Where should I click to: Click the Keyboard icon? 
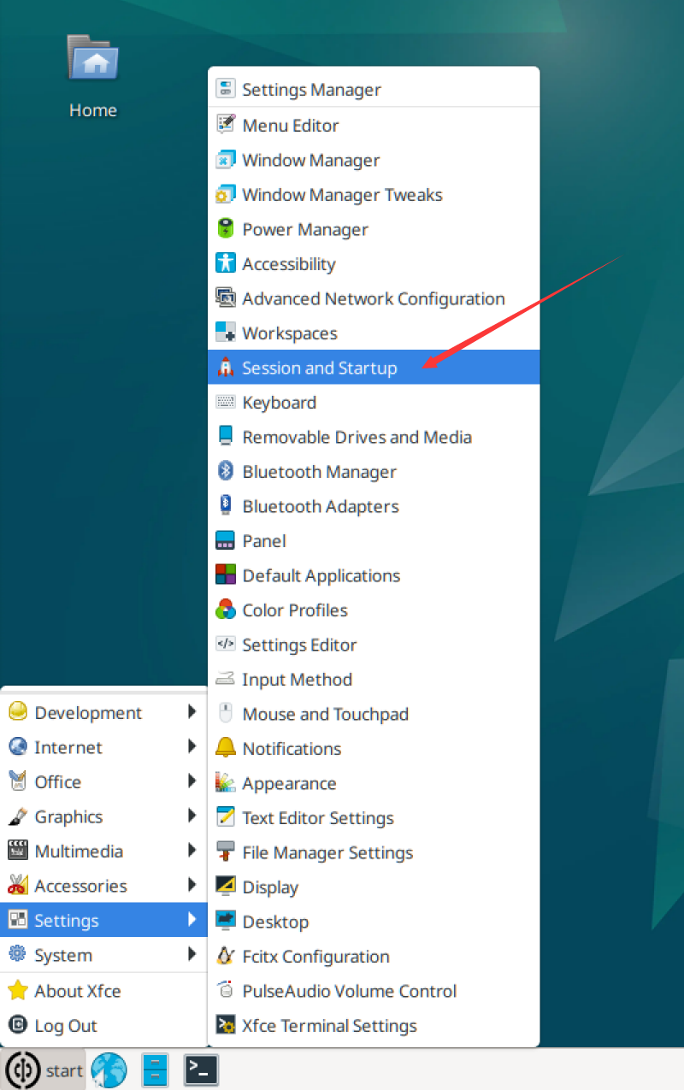point(226,402)
